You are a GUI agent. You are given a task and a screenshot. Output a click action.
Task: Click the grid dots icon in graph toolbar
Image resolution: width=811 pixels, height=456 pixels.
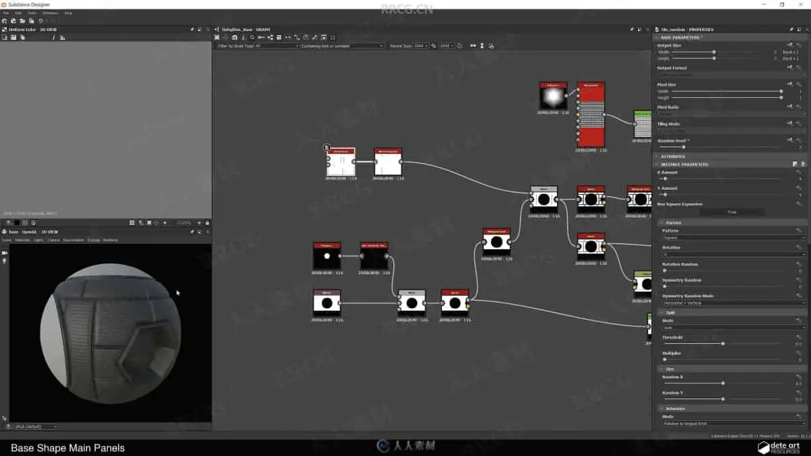click(333, 37)
